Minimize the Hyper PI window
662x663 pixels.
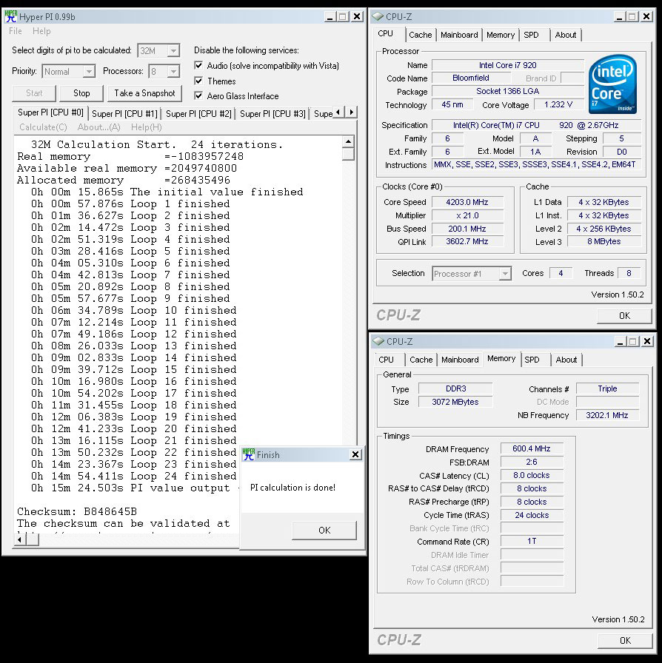(330, 16)
